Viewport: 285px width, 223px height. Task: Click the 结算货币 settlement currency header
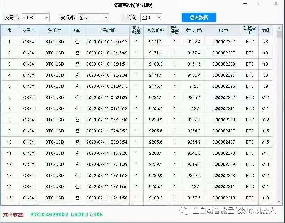(x=249, y=30)
